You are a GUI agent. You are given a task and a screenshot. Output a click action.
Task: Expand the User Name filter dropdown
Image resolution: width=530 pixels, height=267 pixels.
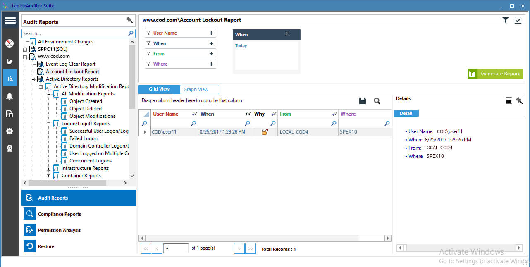click(211, 32)
